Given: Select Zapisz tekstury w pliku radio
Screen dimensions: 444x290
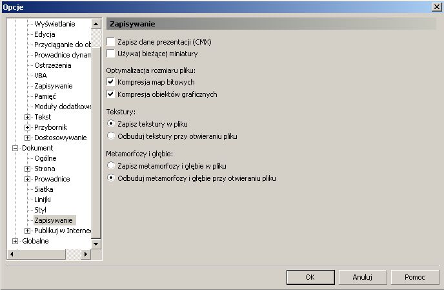Looking at the screenshot, I should click(111, 123).
